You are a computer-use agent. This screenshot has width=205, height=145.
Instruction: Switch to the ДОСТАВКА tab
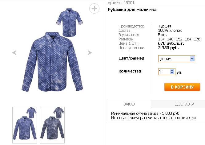click(185, 104)
